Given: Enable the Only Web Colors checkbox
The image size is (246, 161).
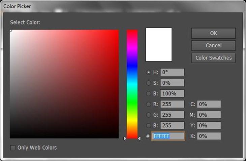Looking at the screenshot, I should [13, 148].
